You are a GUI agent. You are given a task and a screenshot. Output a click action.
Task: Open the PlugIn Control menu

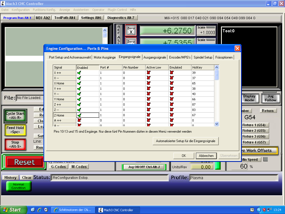point(117,10)
